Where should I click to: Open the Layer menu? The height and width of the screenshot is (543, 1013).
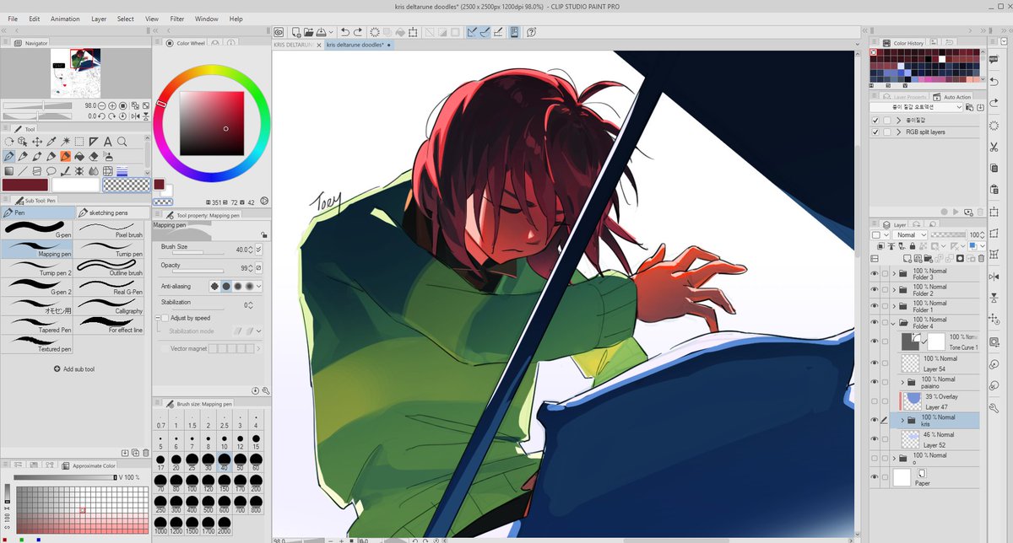[99, 18]
